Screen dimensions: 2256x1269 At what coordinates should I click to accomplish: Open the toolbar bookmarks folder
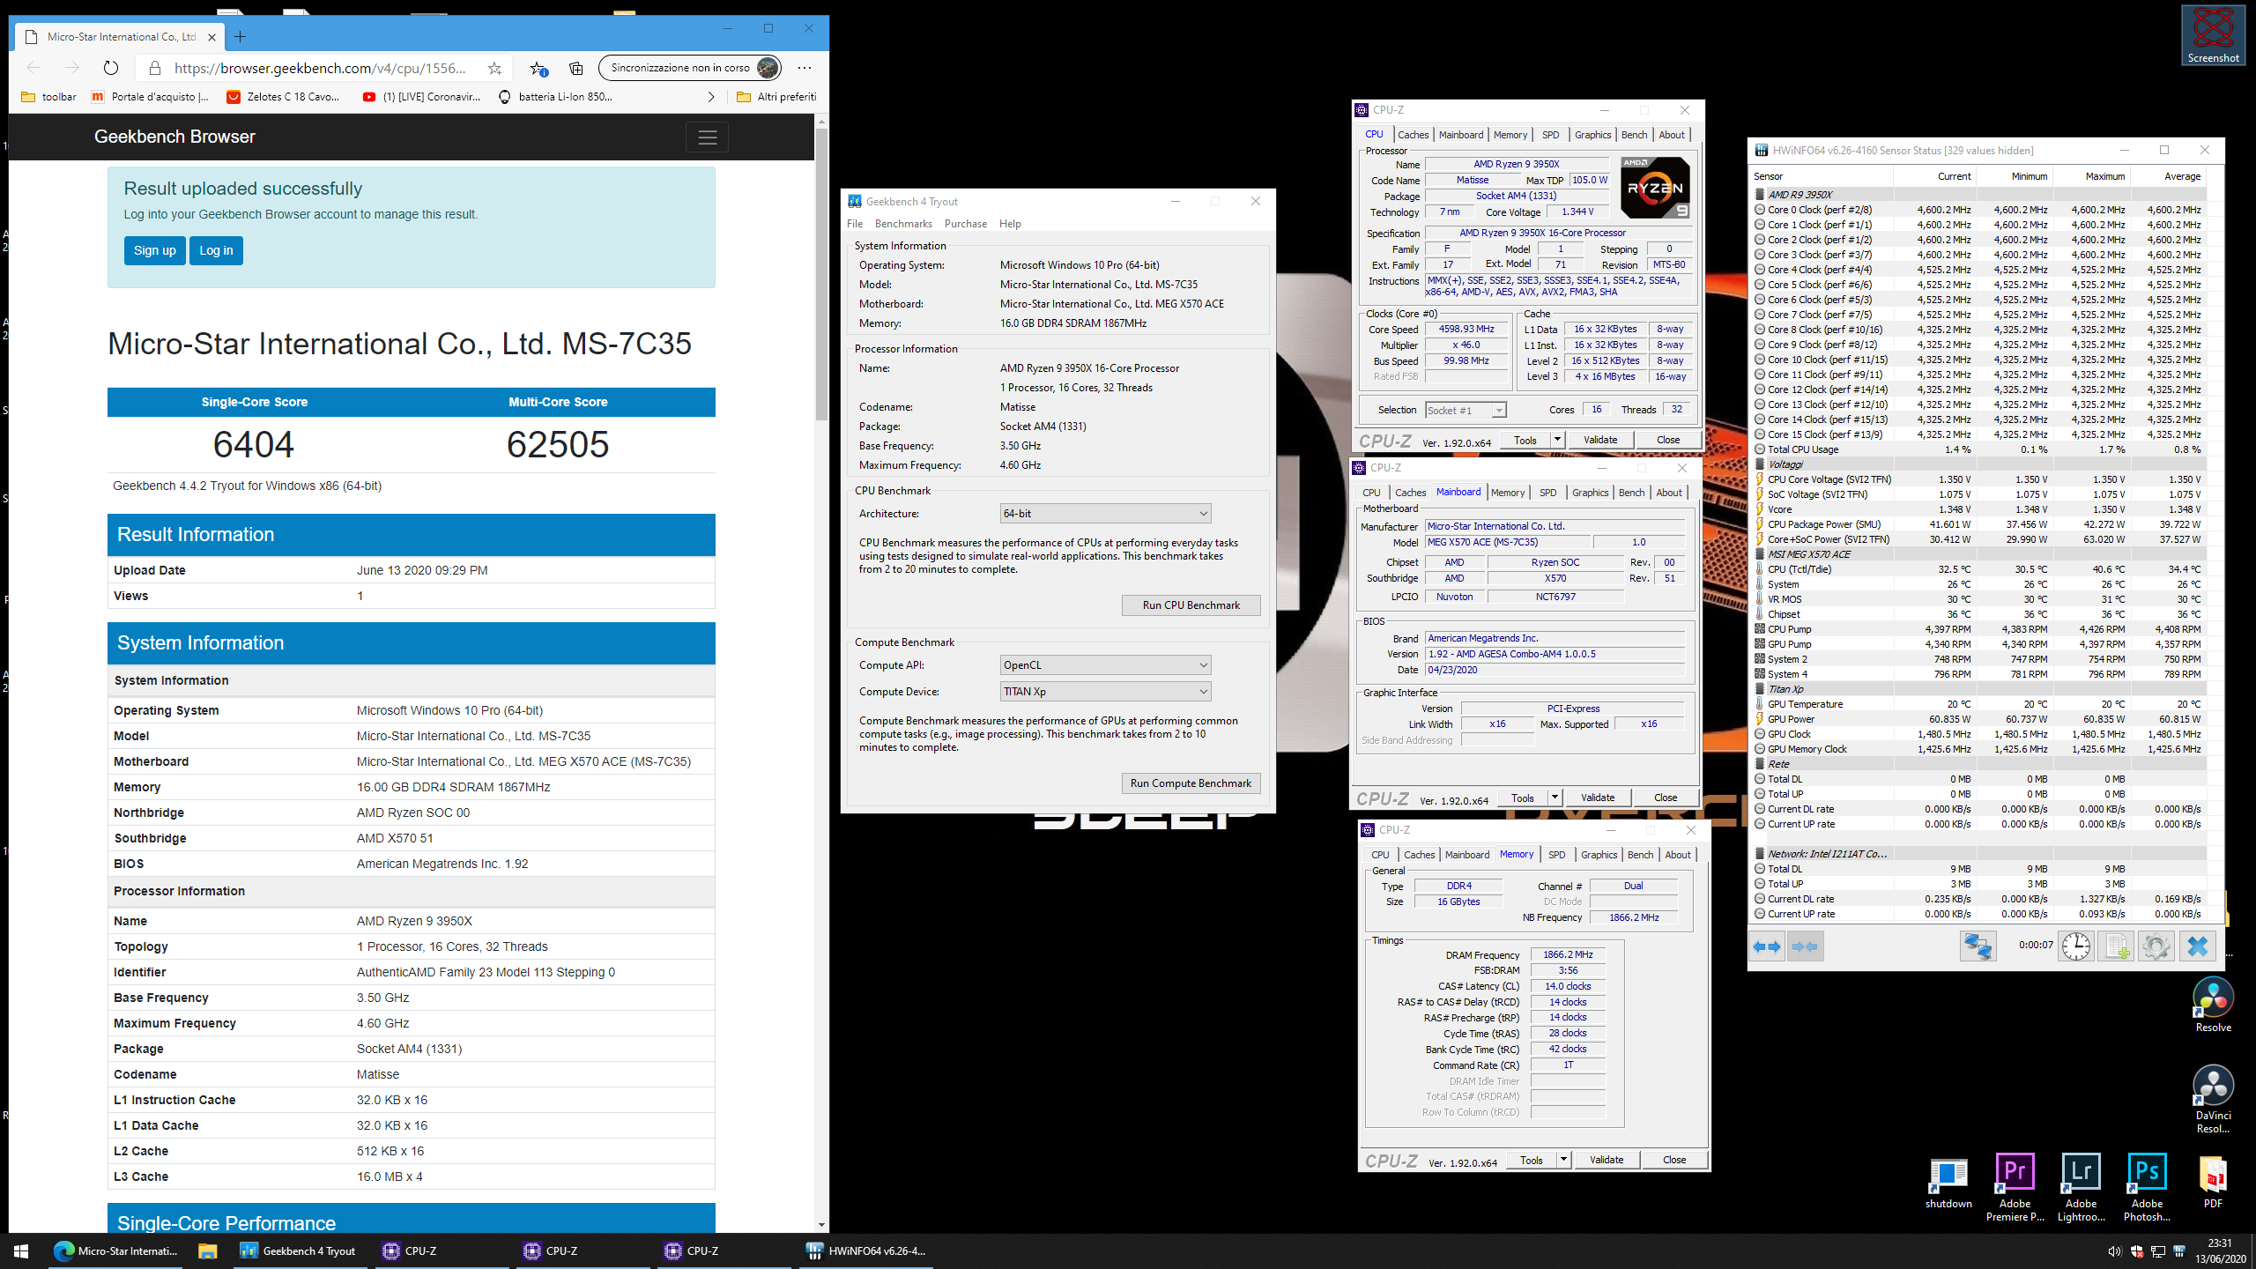tap(48, 97)
